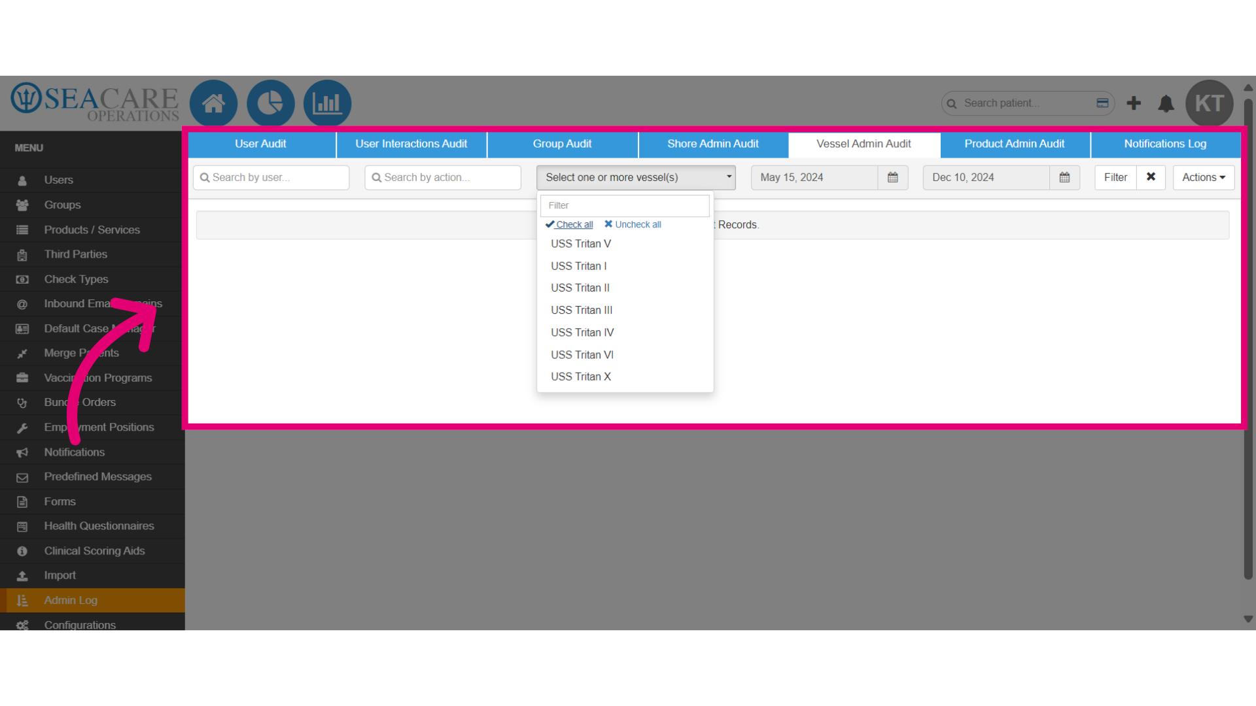Image resolution: width=1256 pixels, height=706 pixels.
Task: Switch to the Shore Admin Audit tab
Action: click(713, 144)
